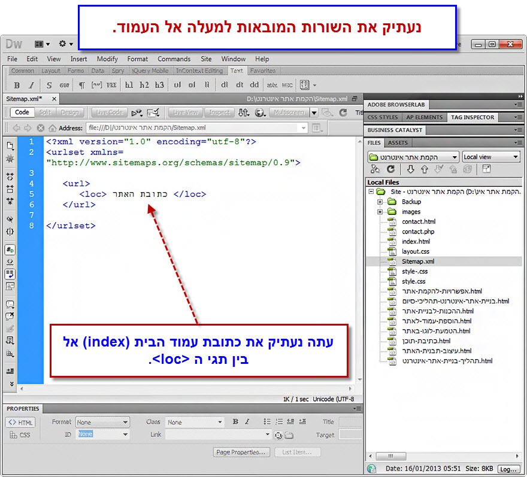This screenshot has height=477, width=527.
Task: Click the Bold icon in Text toolbar
Action: pos(17,86)
